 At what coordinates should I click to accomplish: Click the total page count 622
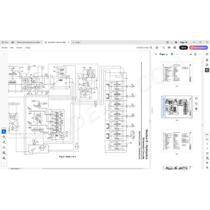(207, 139)
